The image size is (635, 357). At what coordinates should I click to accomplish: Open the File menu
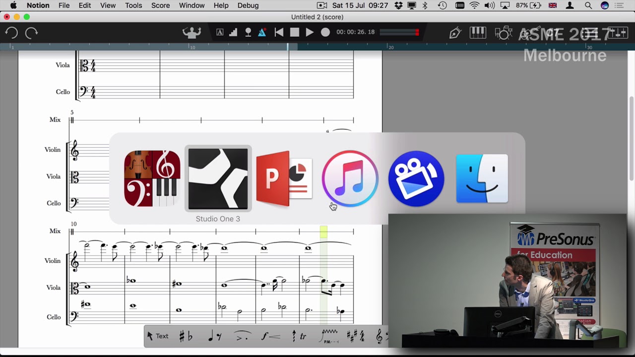click(x=64, y=5)
